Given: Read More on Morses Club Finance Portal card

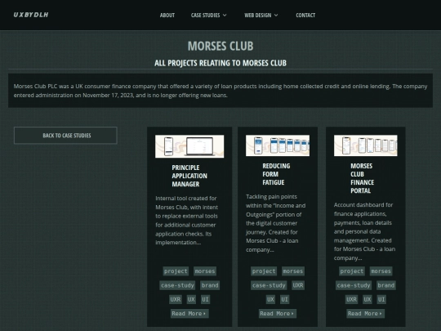Looking at the screenshot, I should click(x=366, y=314).
